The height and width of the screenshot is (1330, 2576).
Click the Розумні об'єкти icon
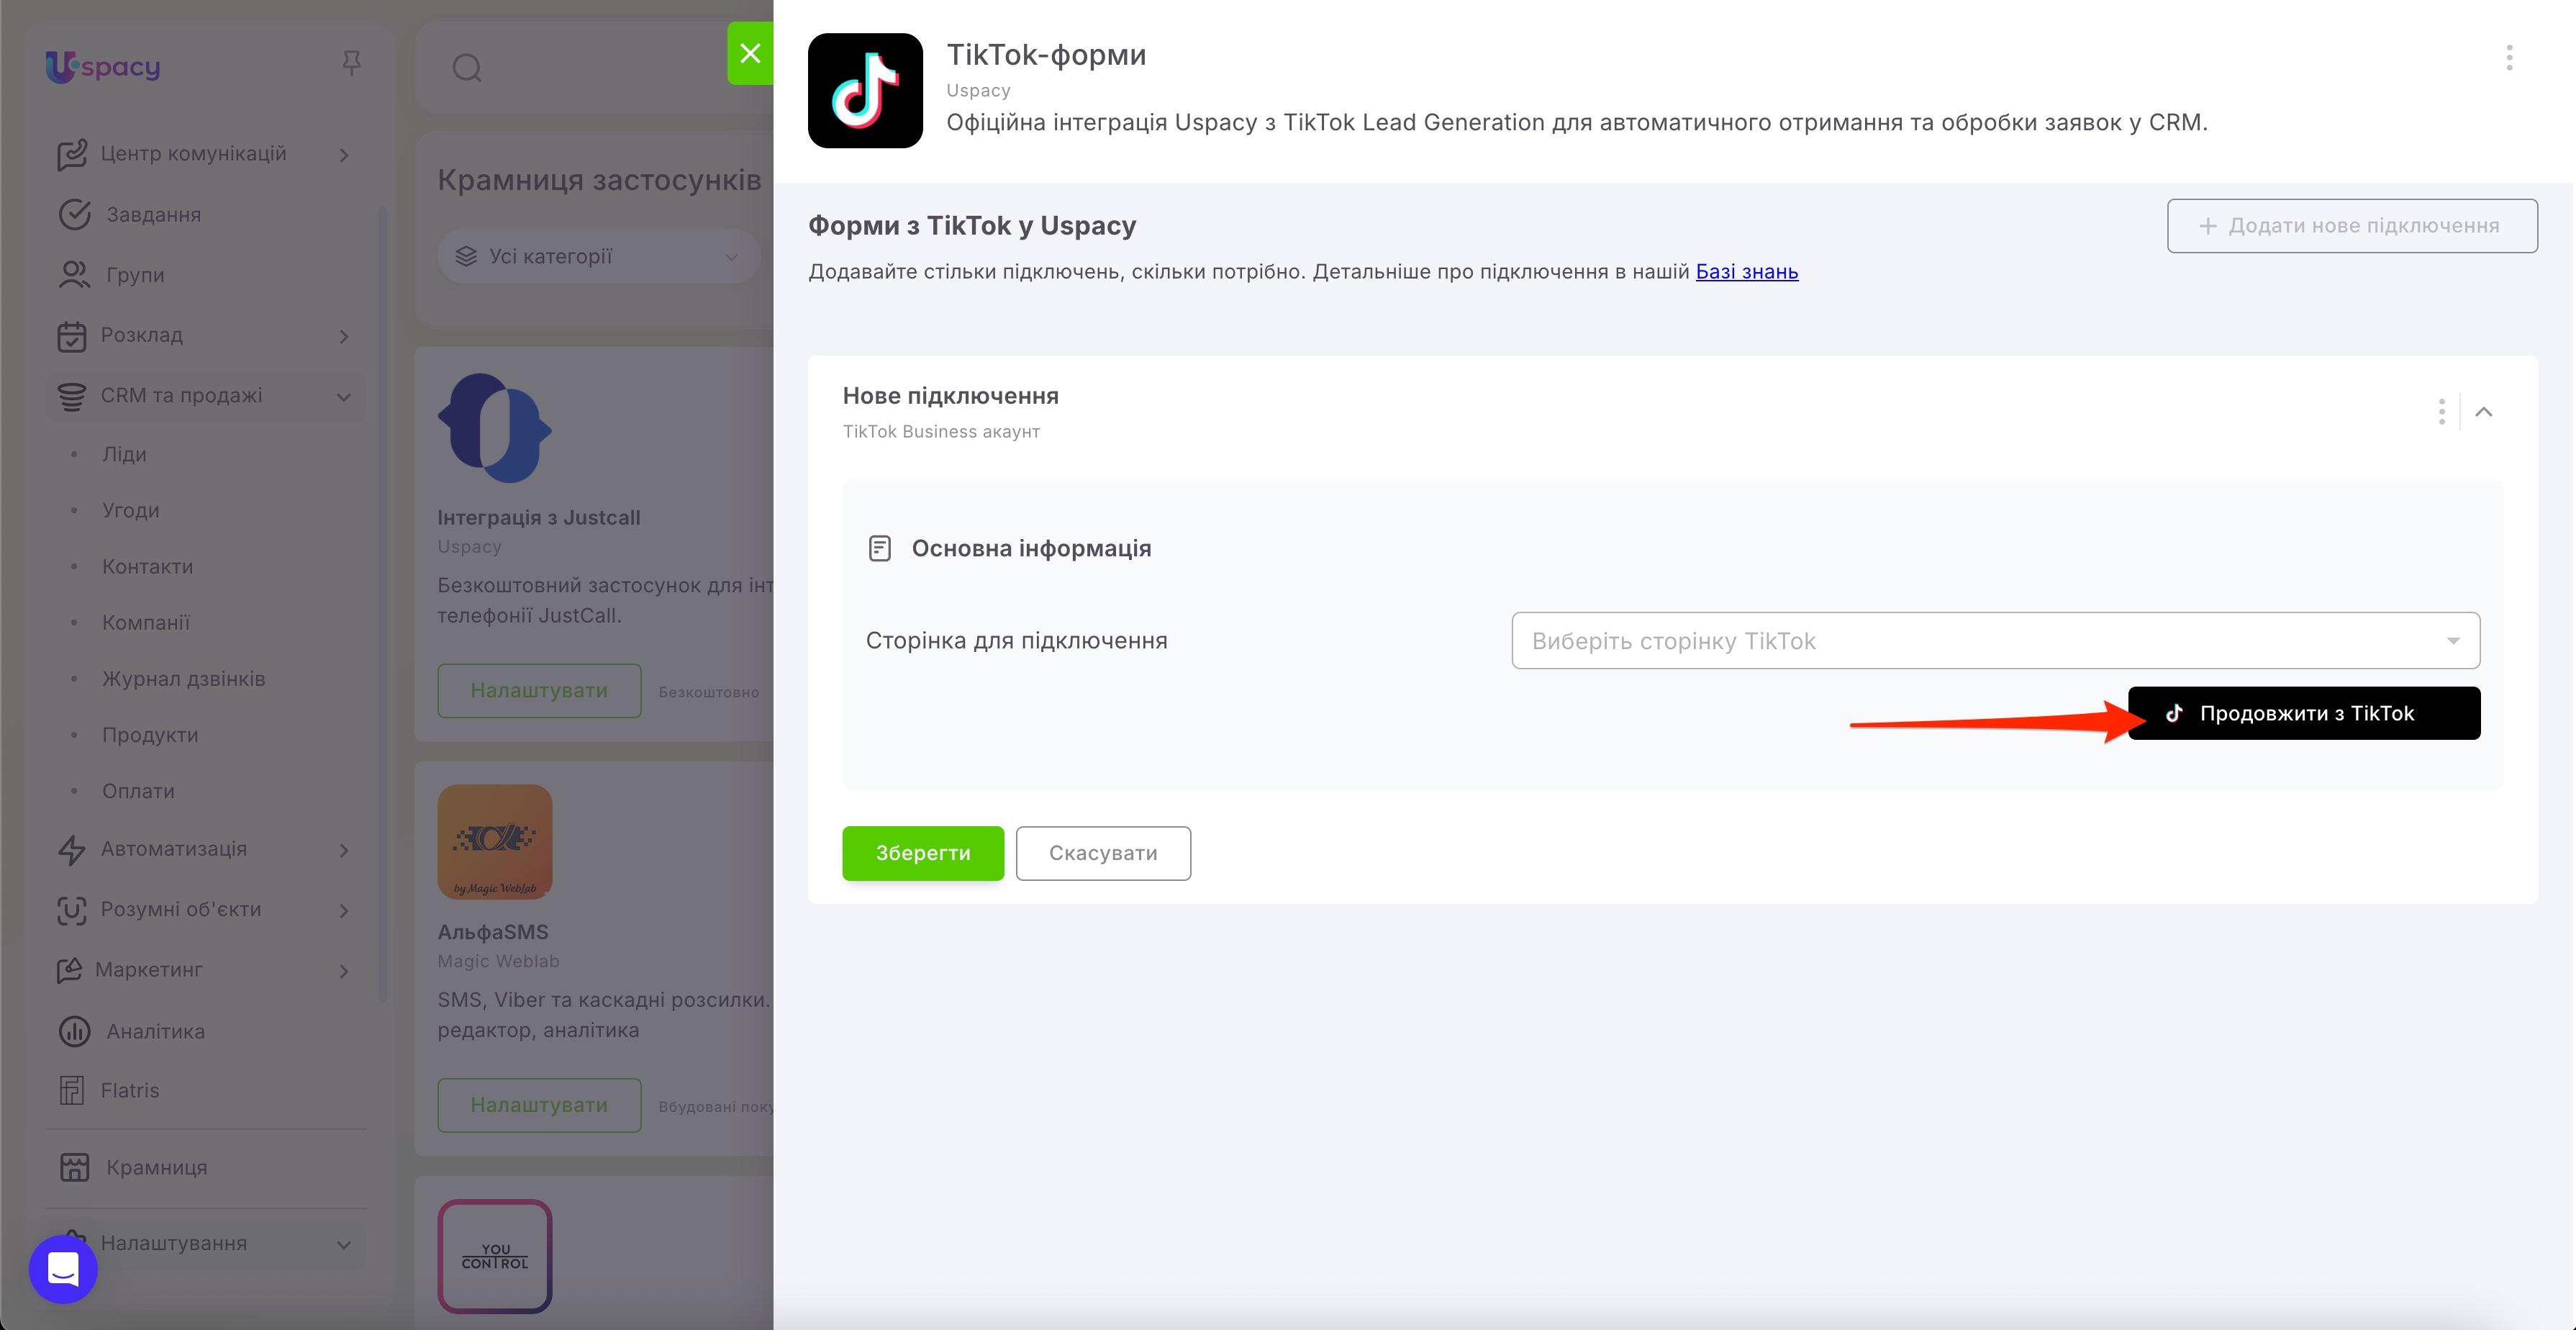[72, 910]
